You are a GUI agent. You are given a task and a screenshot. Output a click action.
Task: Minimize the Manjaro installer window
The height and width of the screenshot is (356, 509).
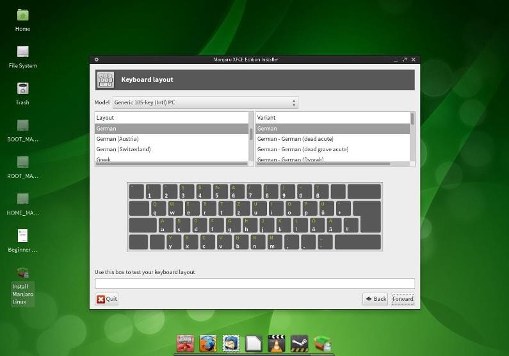396,60
